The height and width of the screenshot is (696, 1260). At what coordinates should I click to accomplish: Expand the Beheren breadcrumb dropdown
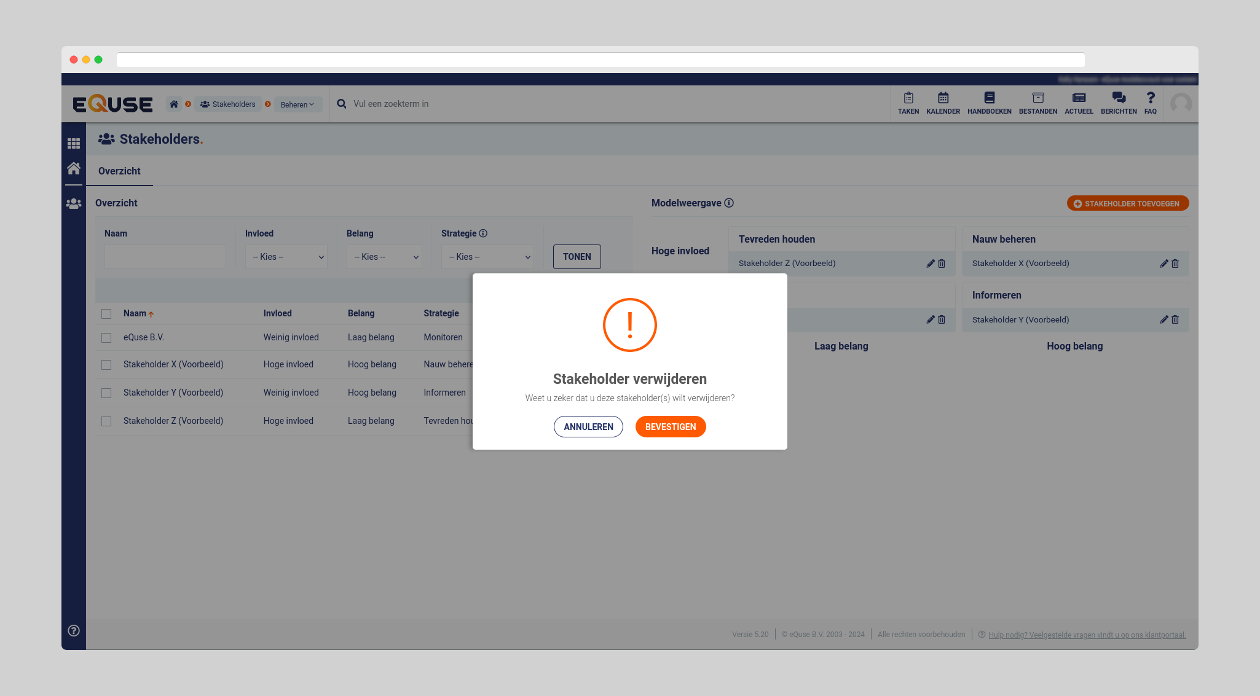[x=297, y=104]
